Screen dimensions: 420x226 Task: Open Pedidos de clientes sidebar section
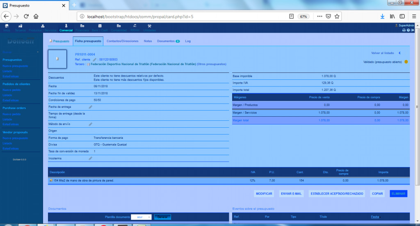pos(16,84)
